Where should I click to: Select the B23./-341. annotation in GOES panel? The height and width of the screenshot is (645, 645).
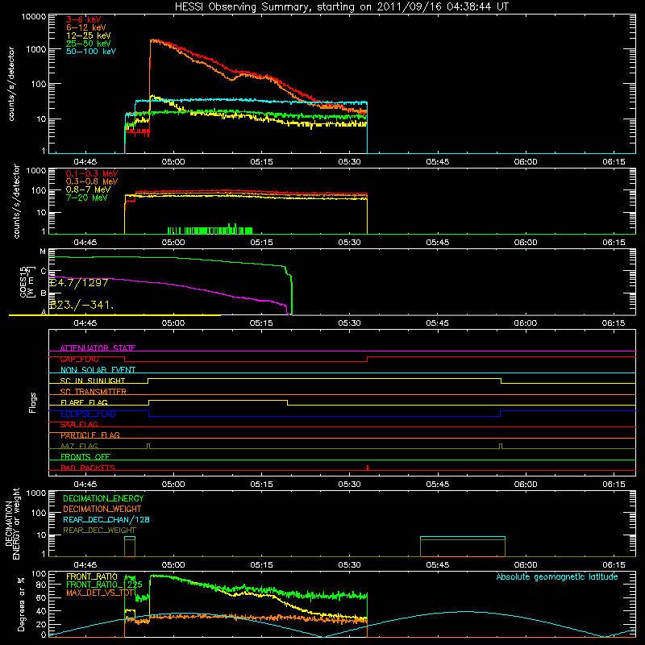81,305
